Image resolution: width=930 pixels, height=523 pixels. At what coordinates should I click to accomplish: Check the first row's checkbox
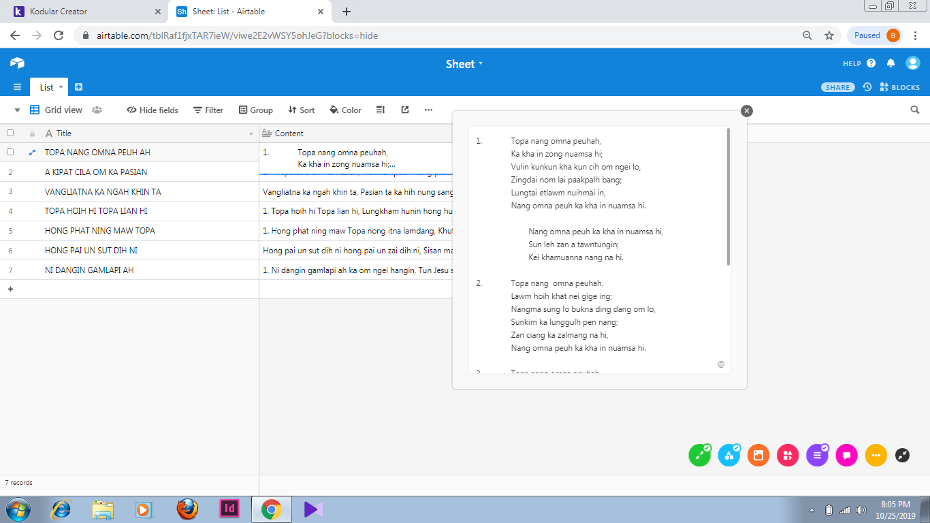pyautogui.click(x=10, y=153)
